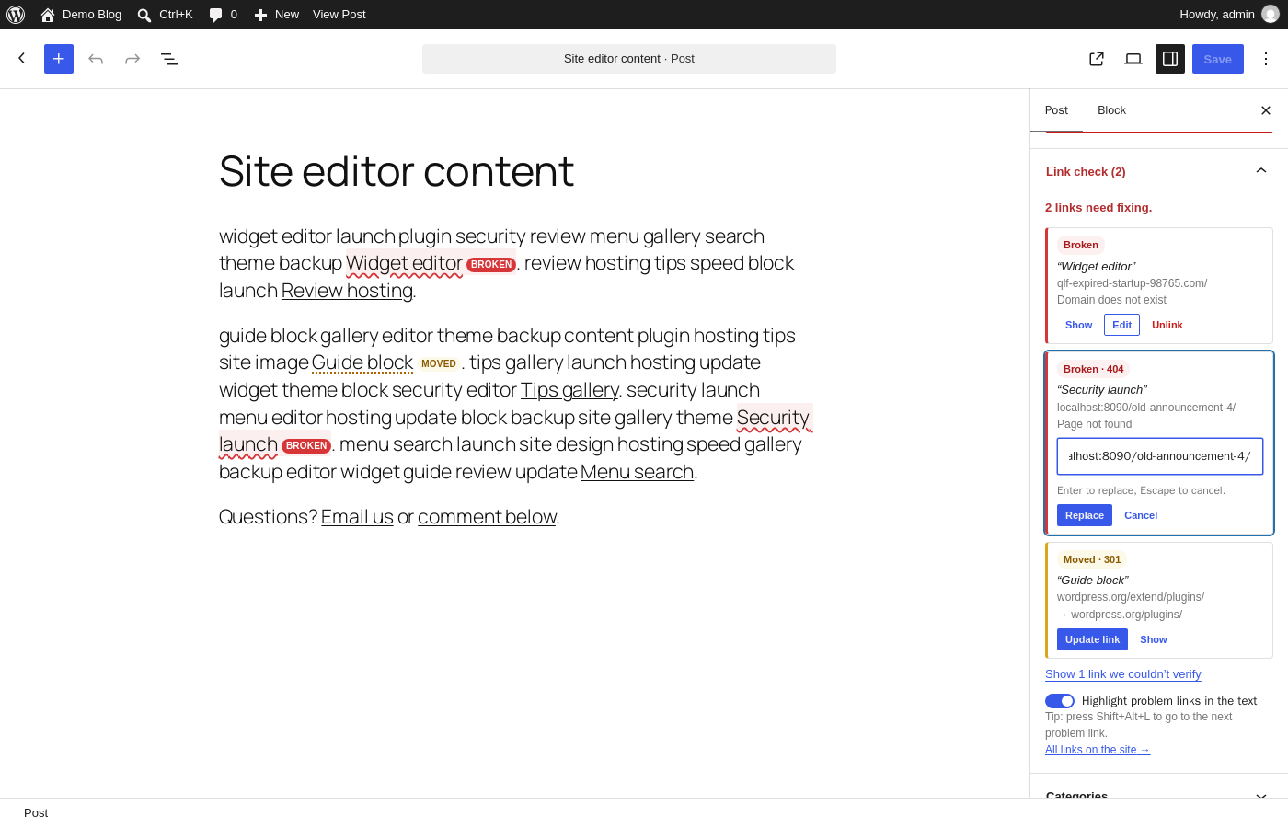Screen dimensions: 1288x828
Task: Go back using the left arrow icon
Action: pyautogui.click(x=22, y=59)
